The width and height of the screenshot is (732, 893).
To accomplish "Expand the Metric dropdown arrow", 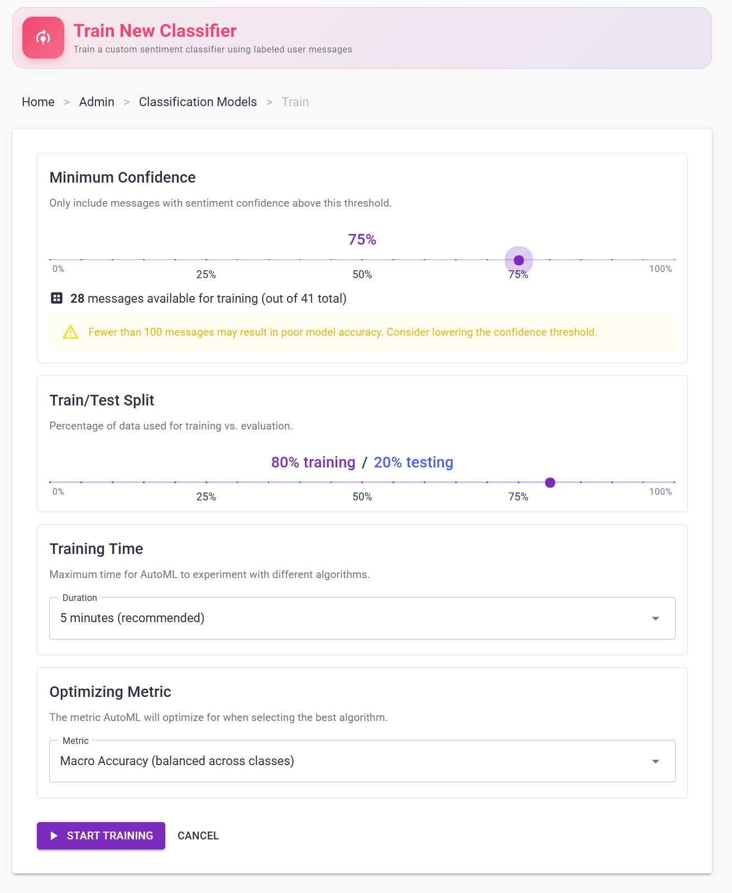I will click(x=655, y=761).
